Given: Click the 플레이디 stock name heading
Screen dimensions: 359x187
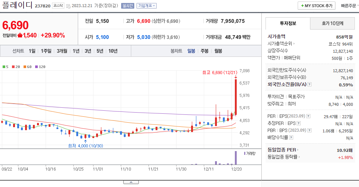Looking at the screenshot, I should pos(17,5).
